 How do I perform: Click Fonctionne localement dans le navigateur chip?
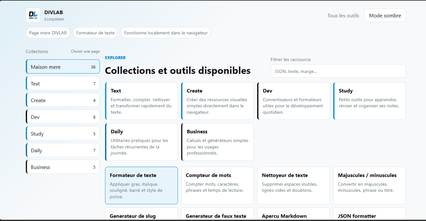pyautogui.click(x=166, y=33)
